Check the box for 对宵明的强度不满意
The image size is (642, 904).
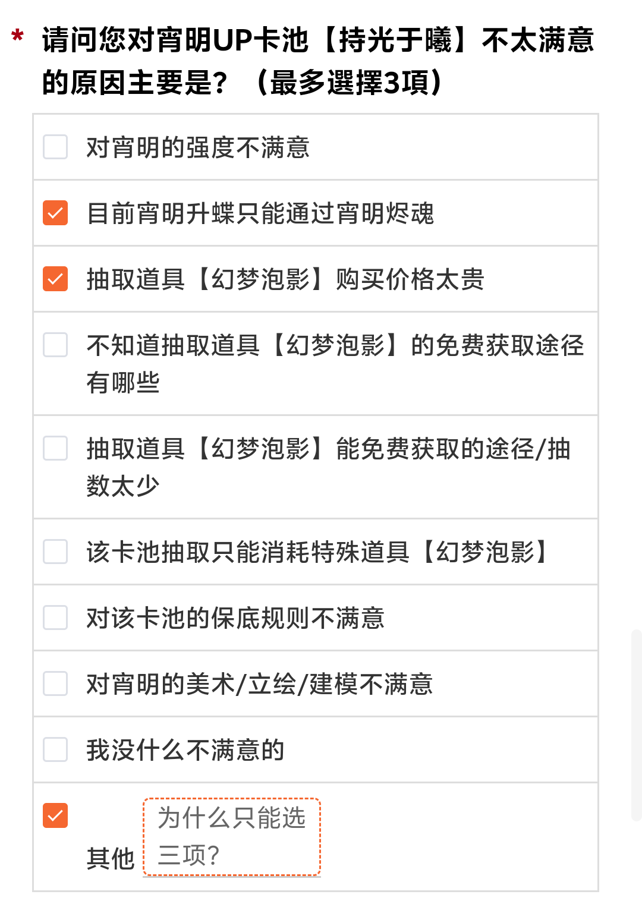[x=55, y=147]
